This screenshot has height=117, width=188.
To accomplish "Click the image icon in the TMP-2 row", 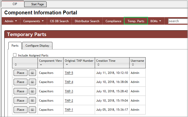I will [x=32, y=101].
